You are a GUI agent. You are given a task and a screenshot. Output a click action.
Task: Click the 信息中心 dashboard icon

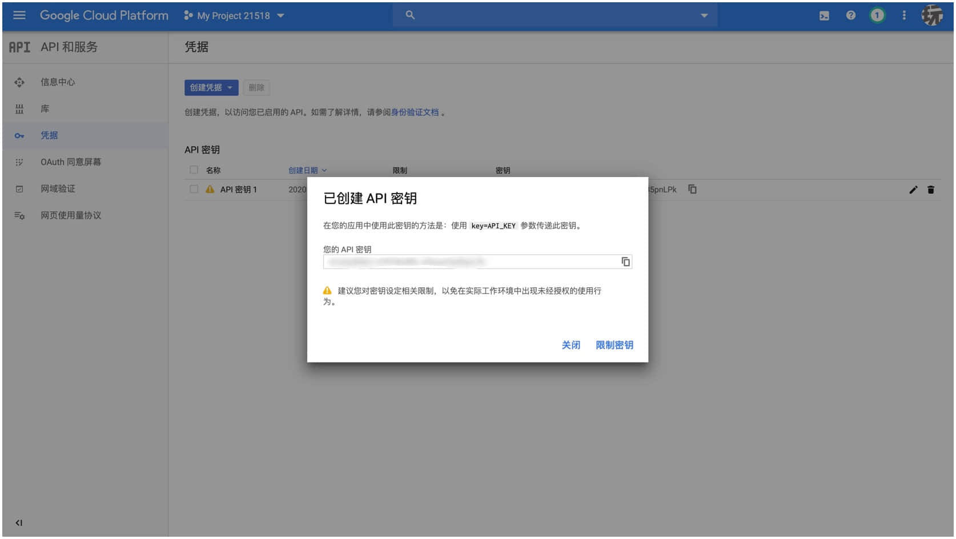[19, 82]
